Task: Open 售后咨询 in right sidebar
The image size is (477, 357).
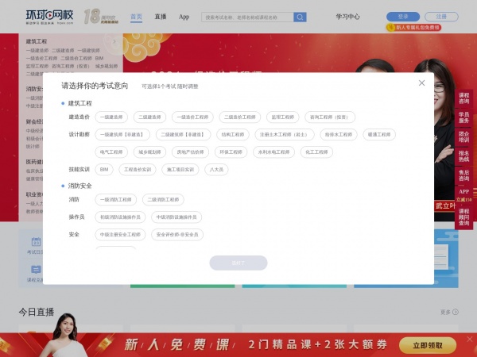Action: pyautogui.click(x=463, y=176)
